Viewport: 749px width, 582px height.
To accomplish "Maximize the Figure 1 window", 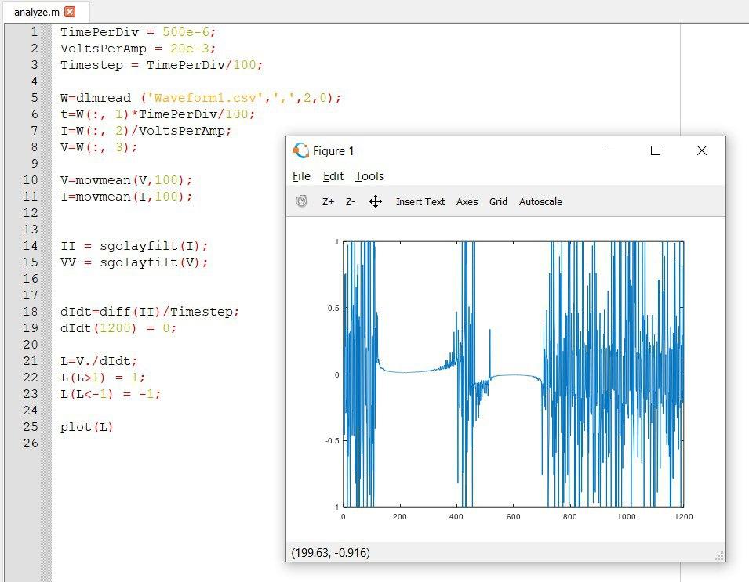I will pos(656,150).
